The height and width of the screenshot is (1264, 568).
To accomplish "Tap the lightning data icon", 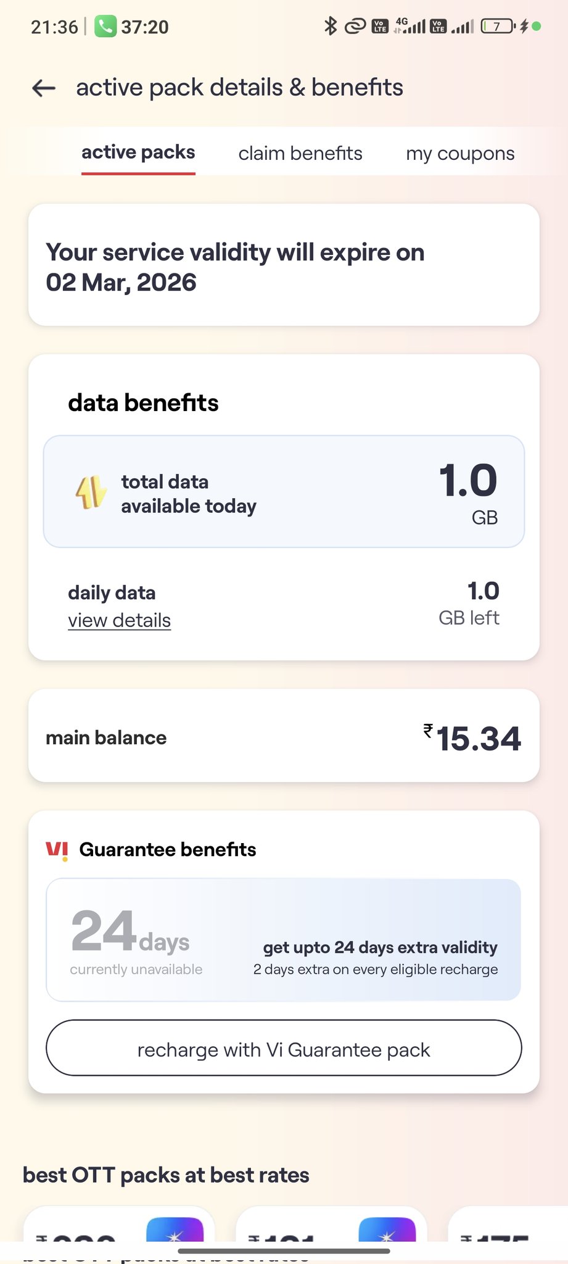I will [91, 493].
